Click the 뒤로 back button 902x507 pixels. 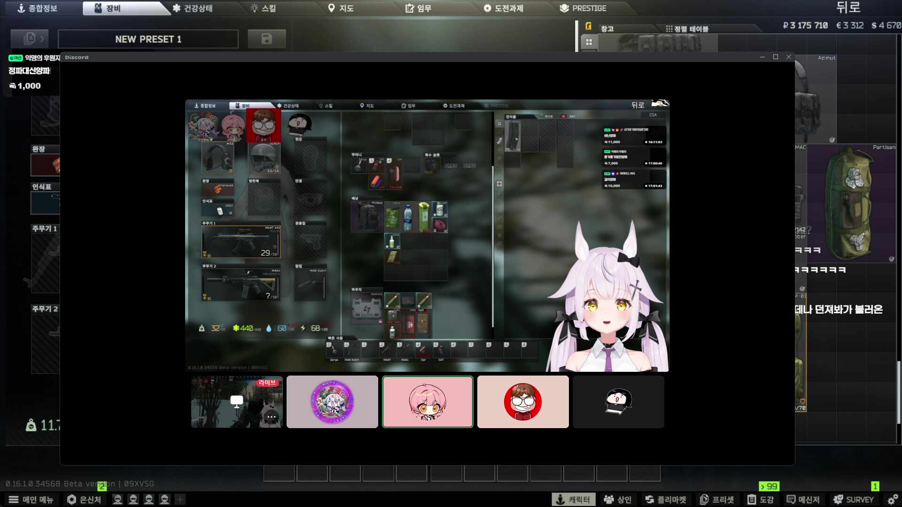coord(848,7)
